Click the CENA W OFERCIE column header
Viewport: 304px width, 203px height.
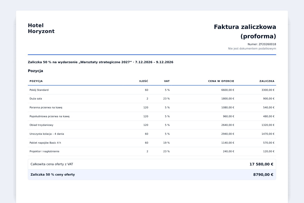tap(221, 81)
